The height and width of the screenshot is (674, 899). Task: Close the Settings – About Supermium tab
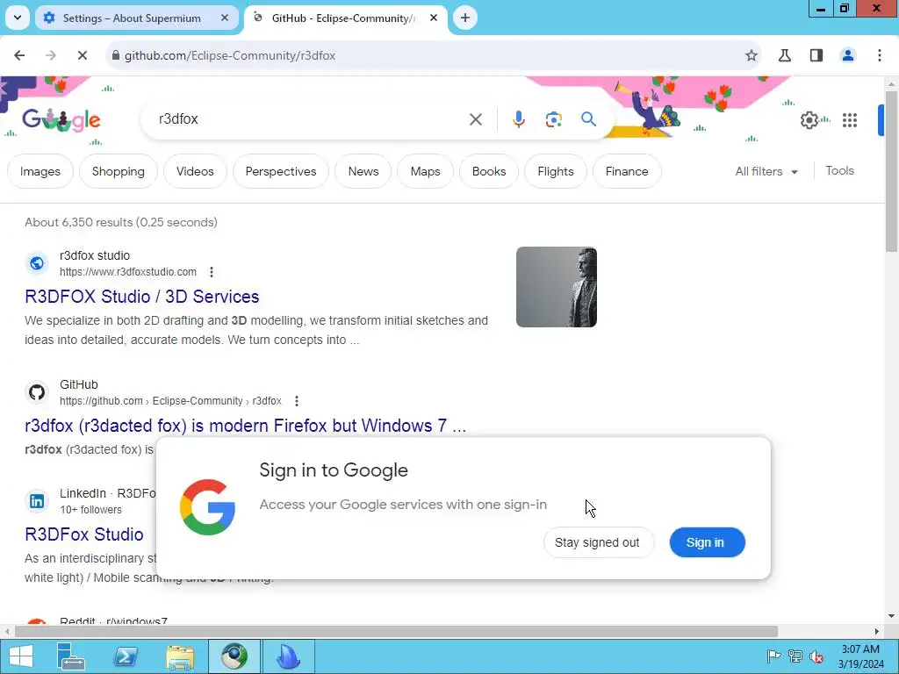(x=225, y=18)
